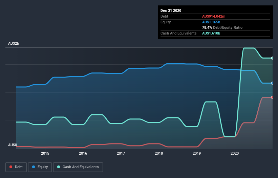Viewport: 278px width, 178px height.
Task: Click the AU$0 y-axis label
Action: click(13, 145)
